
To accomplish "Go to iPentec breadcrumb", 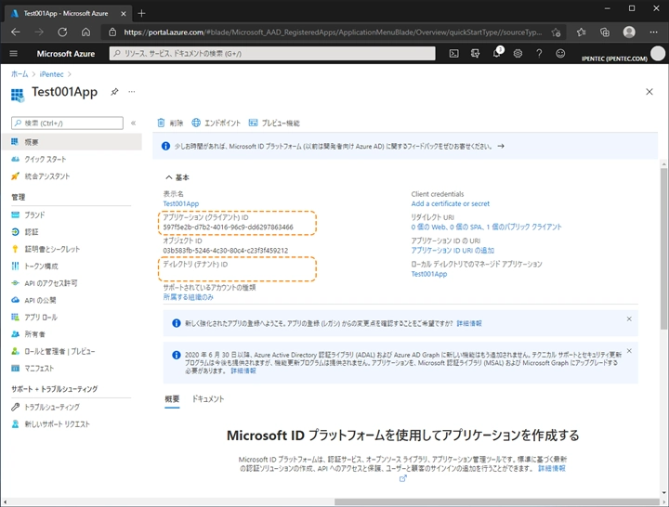I will pyautogui.click(x=51, y=74).
